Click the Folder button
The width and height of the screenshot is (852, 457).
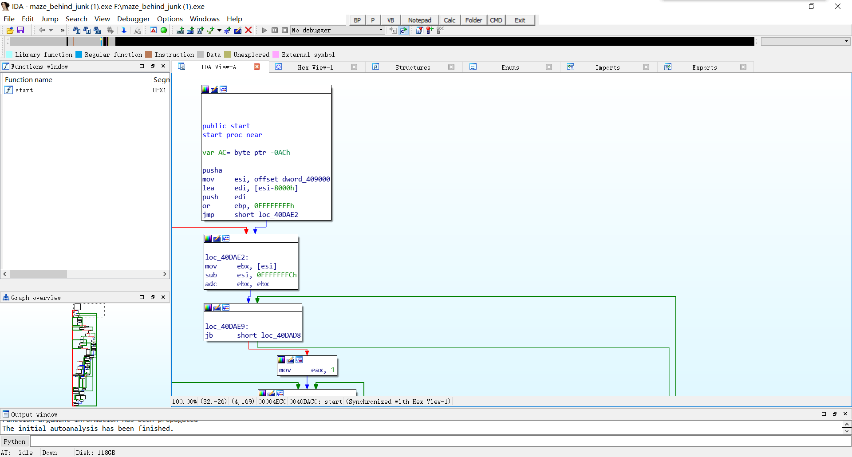pos(473,20)
